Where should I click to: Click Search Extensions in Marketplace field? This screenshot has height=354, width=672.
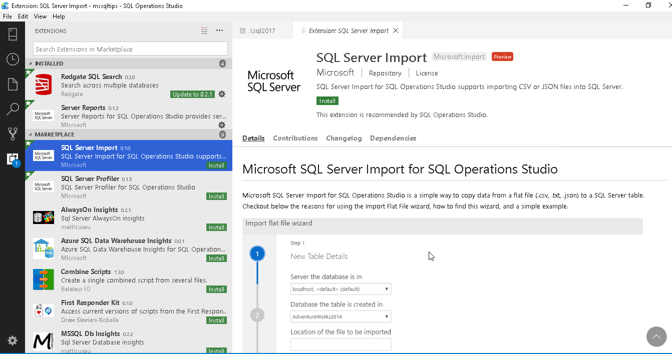coord(130,49)
